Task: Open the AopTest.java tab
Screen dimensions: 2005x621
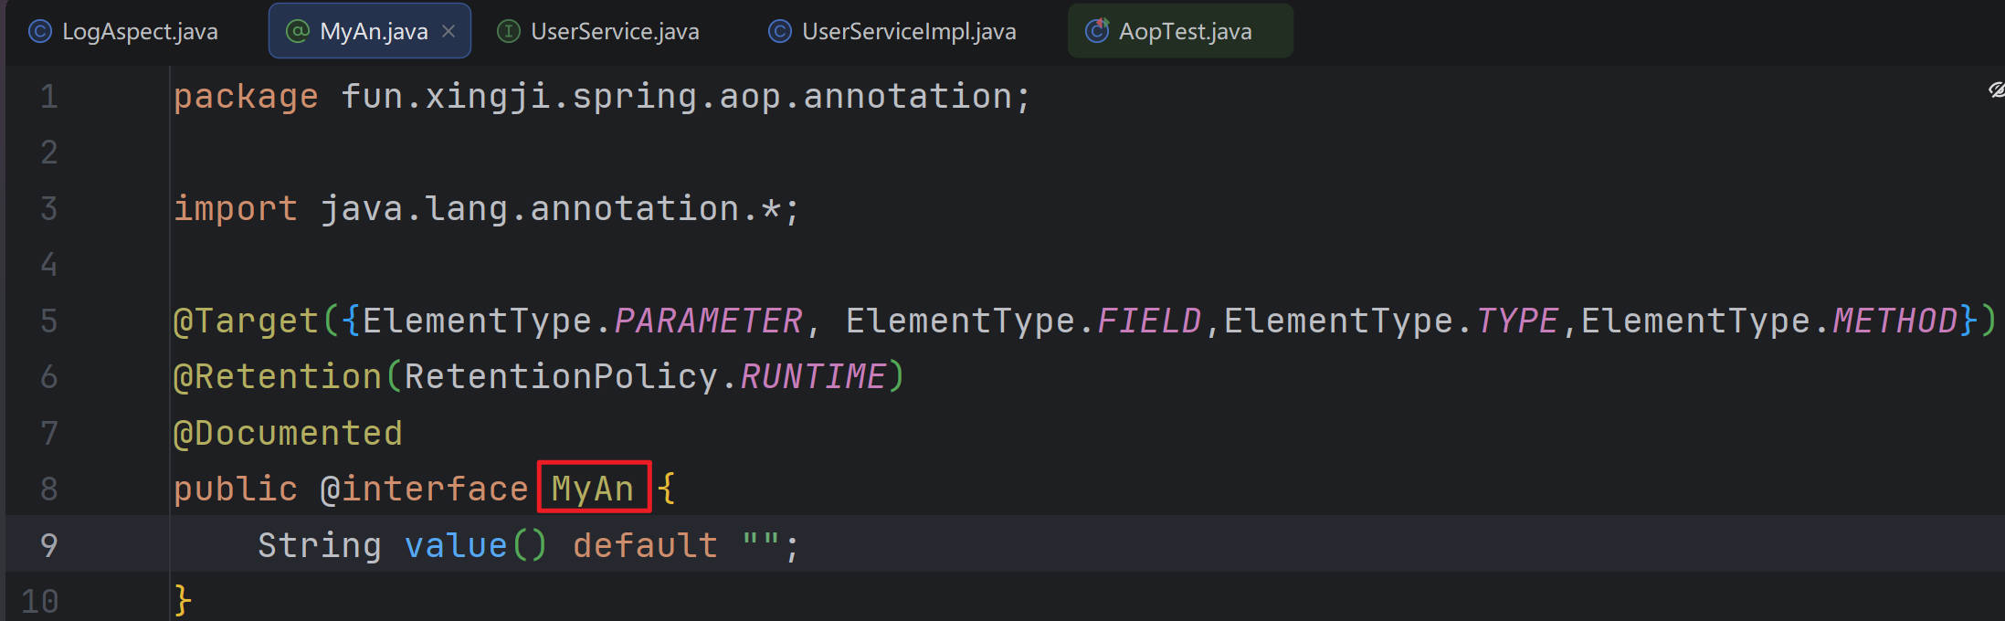Action: pyautogui.click(x=1185, y=32)
